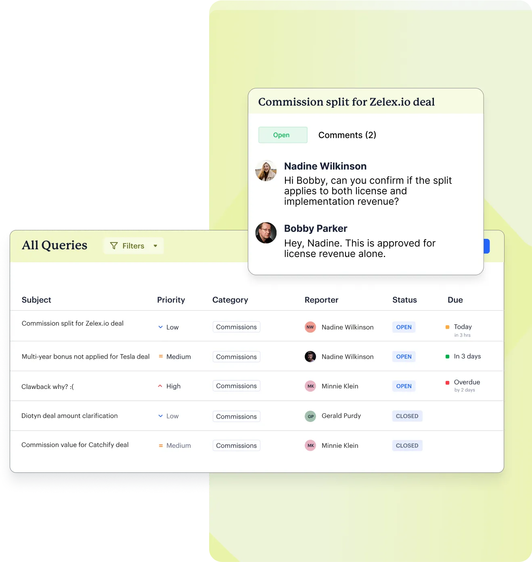Click Medium priority icon in Tesla deal row
Image resolution: width=532 pixels, height=562 pixels.
[161, 357]
